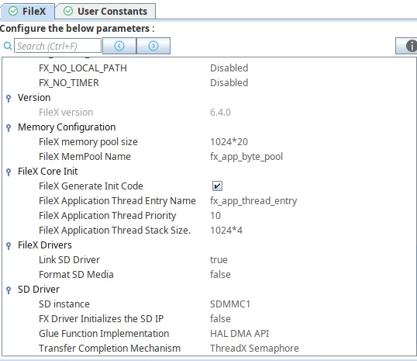Click green check icon on FileX tab
Screen dimensions: 417x361
[13, 11]
